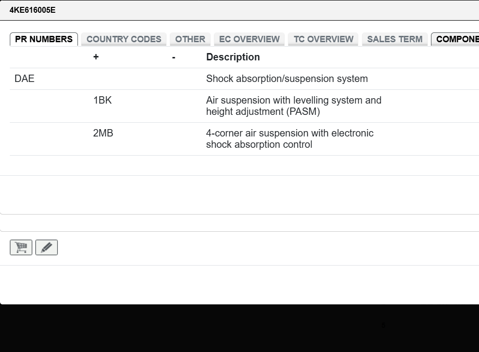
Task: Open the COUNTRY CODES tab
Action: [x=124, y=39]
